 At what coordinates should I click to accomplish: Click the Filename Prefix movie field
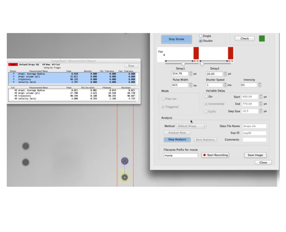[180, 156]
